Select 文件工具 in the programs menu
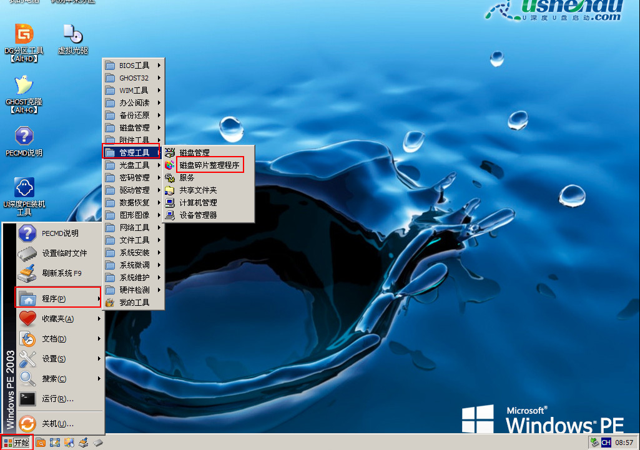Image resolution: width=640 pixels, height=450 pixels. coord(133,240)
